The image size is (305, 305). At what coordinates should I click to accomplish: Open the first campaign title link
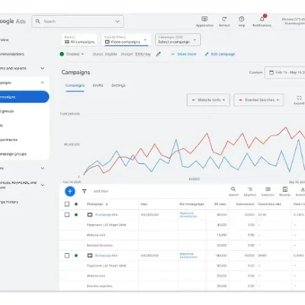(x=107, y=215)
